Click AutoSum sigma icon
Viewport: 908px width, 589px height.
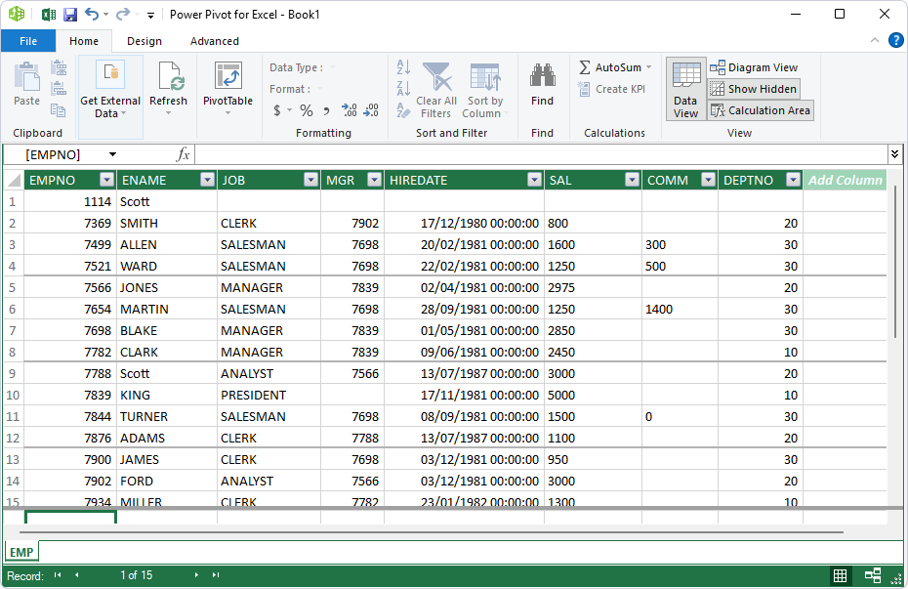pos(585,67)
